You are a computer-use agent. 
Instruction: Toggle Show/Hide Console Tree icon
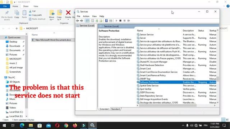click(x=87, y=21)
